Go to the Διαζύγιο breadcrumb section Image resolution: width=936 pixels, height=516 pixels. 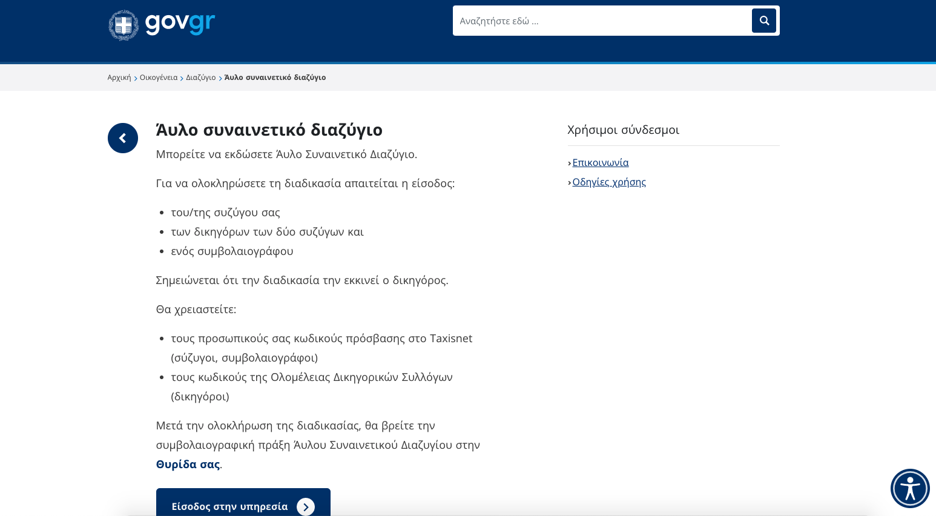[200, 78]
